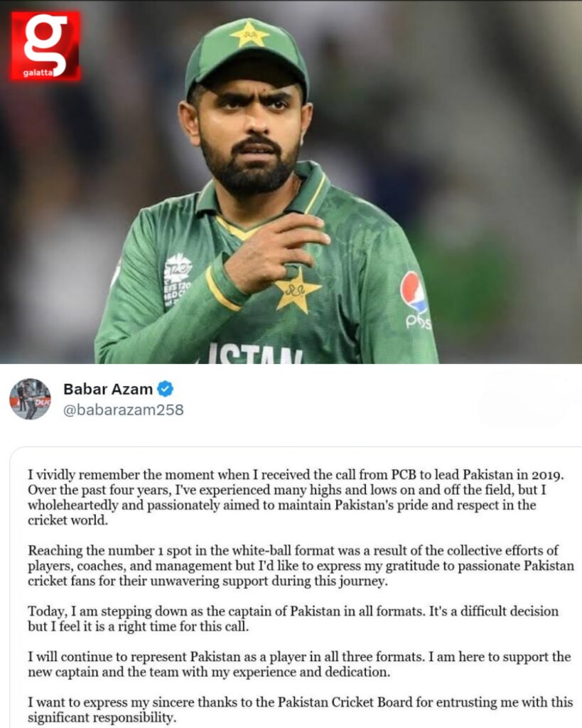Select the paragraph starting 'Today, I am stepping down'
This screenshot has height=728, width=582.
293,619
